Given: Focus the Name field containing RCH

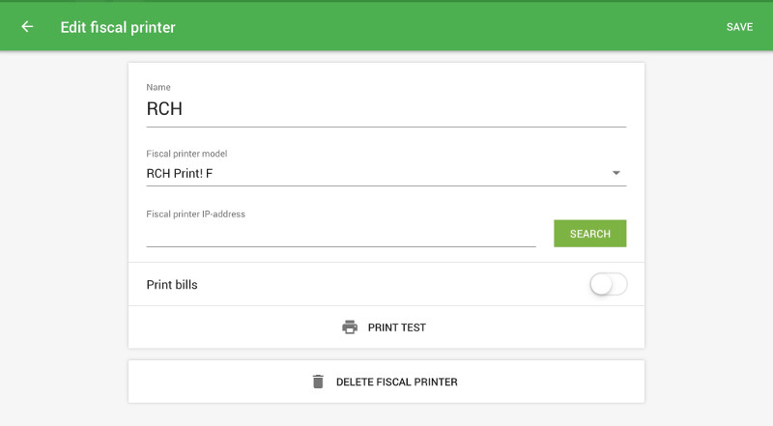Looking at the screenshot, I should [386, 110].
